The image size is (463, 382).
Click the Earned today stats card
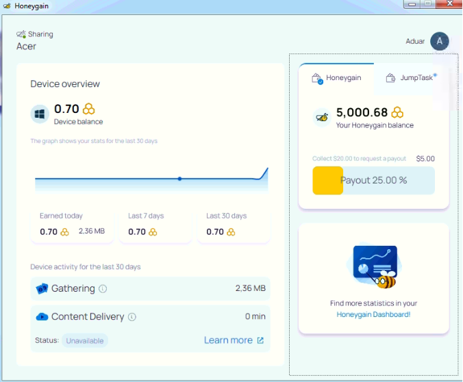pos(72,226)
